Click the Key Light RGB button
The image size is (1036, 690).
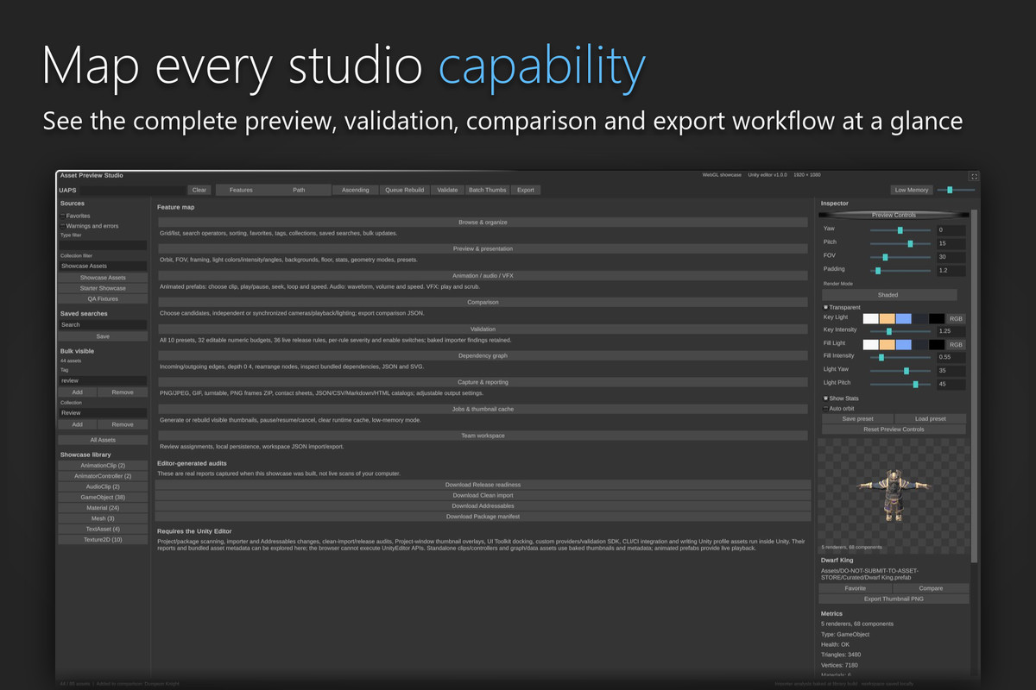(956, 318)
